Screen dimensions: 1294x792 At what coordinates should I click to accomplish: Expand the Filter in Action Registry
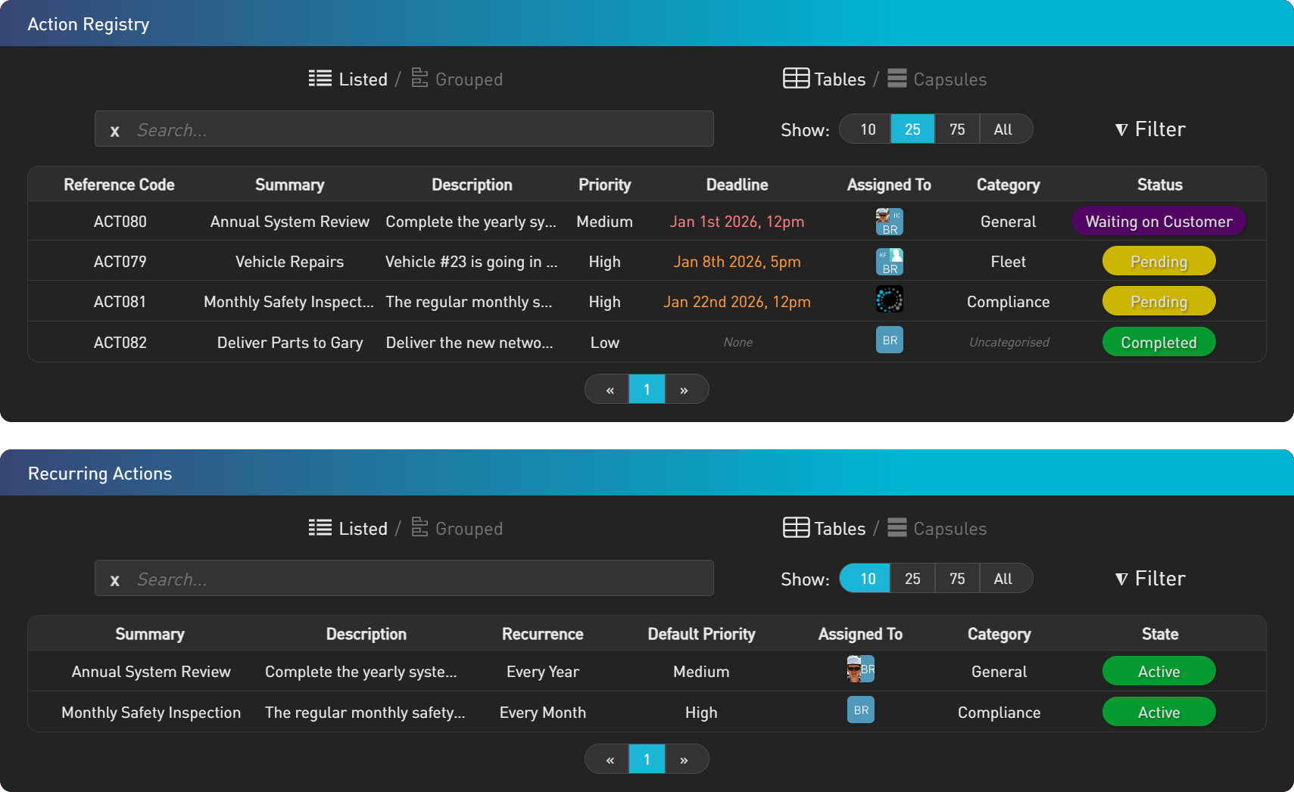[x=1150, y=129]
